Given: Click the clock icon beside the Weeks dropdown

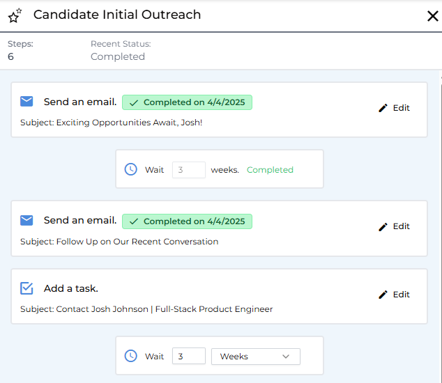Looking at the screenshot, I should [130, 356].
